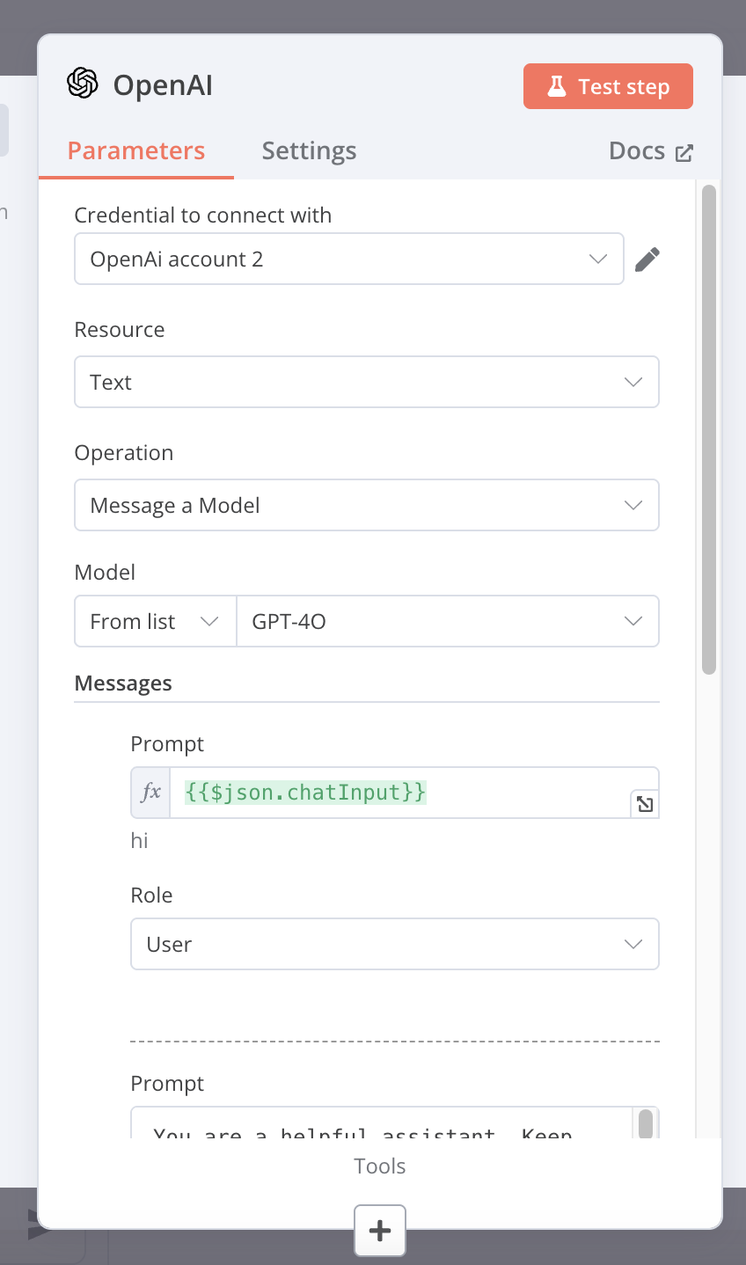Open the Operation dropdown Message a Model

[366, 506]
